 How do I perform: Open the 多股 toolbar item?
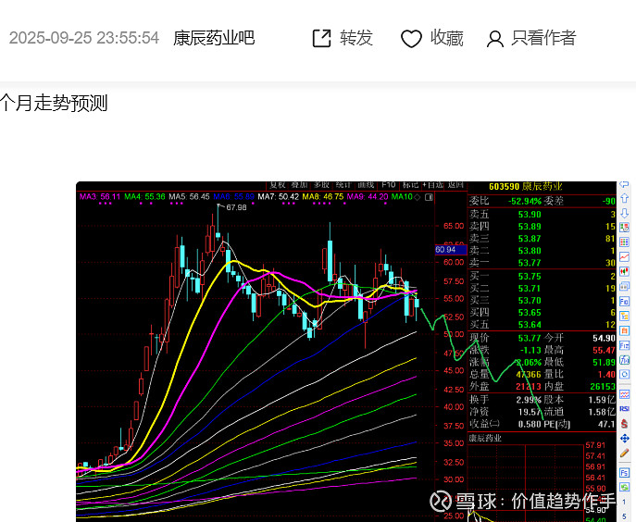(321, 185)
